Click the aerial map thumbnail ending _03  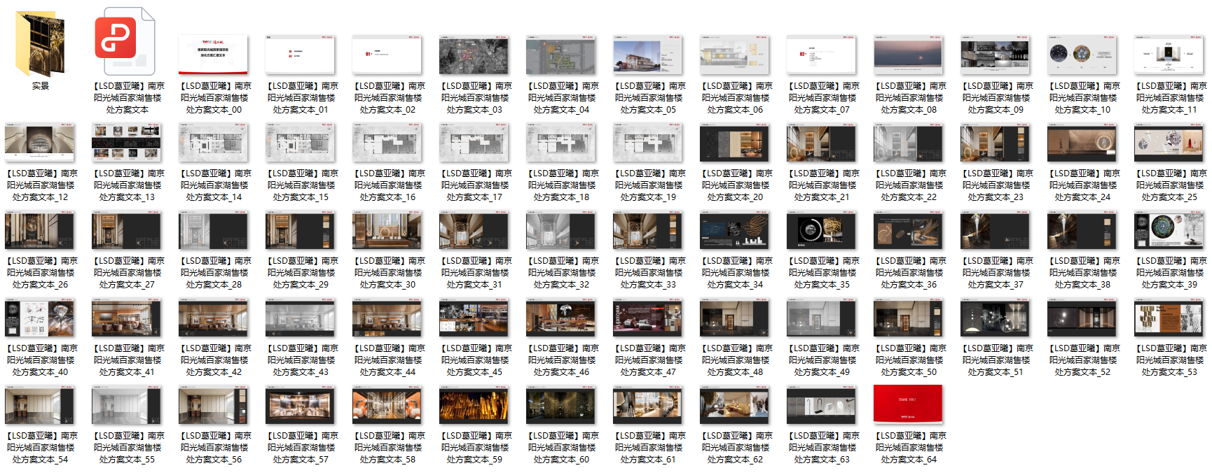pos(474,56)
